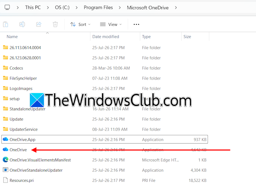This screenshot has width=256, height=191.
Task: Select the OneDrive.App file name
Action: 23,140
